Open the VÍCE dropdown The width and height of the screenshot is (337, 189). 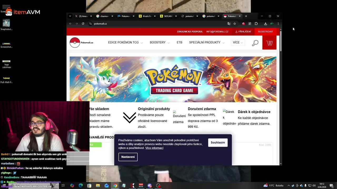click(x=238, y=43)
